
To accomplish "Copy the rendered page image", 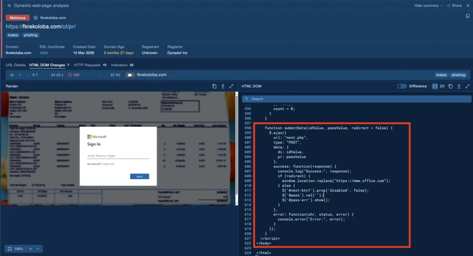I will 214,86.
